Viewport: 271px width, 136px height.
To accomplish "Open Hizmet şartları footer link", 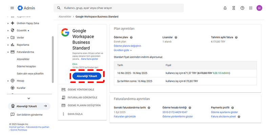I will pyautogui.click(x=17, y=127).
